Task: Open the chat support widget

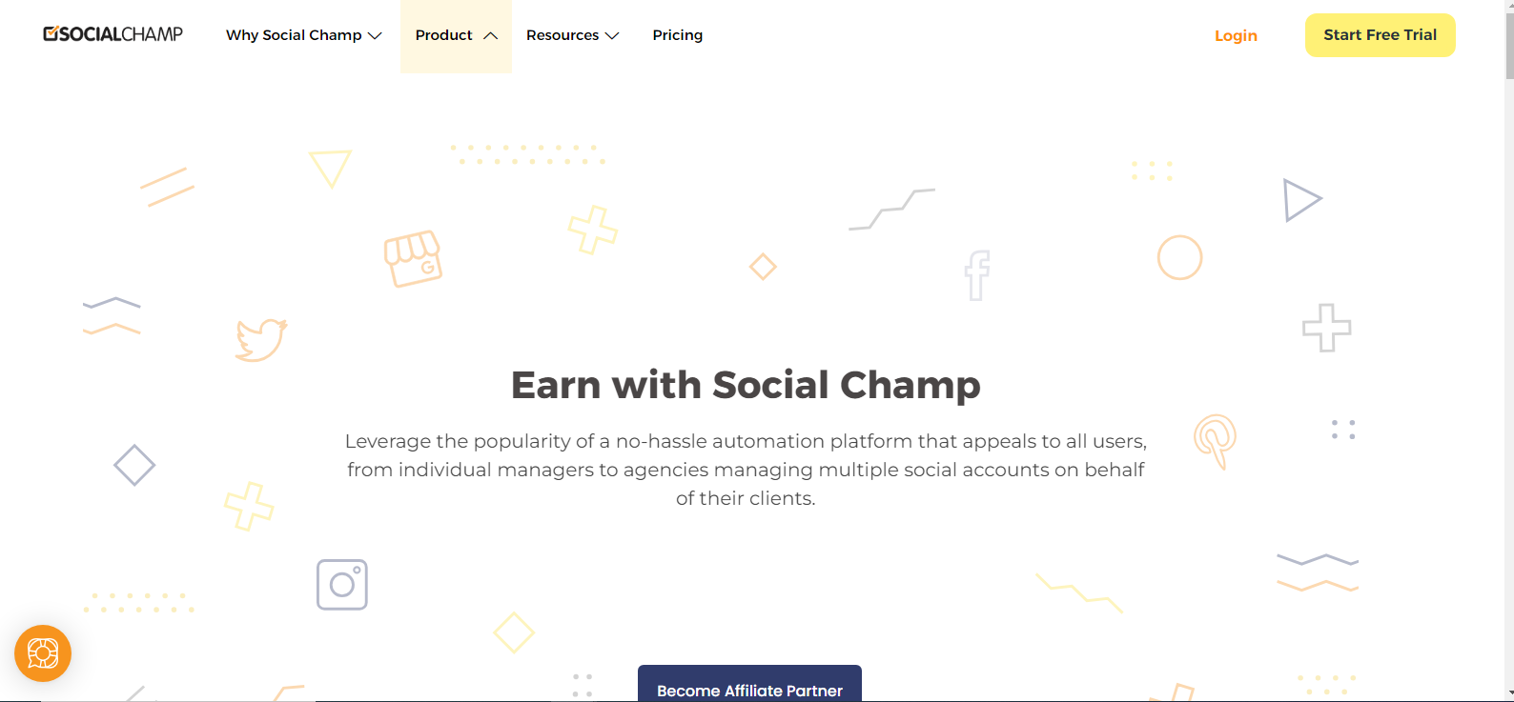Action: coord(43,653)
